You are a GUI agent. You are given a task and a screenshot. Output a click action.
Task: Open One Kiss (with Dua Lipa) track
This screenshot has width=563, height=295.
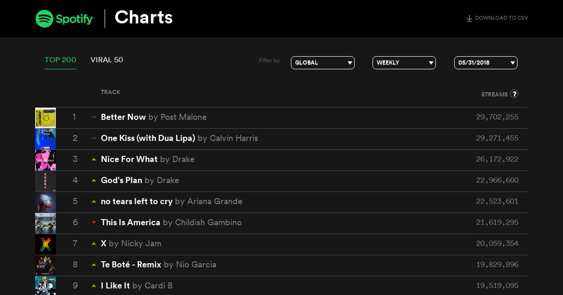coord(148,138)
